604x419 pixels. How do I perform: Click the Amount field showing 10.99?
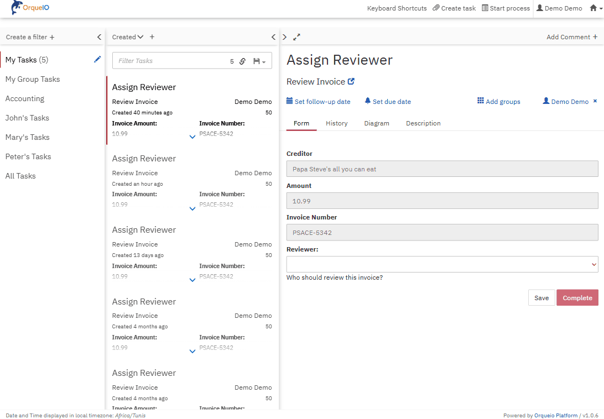[x=442, y=201]
